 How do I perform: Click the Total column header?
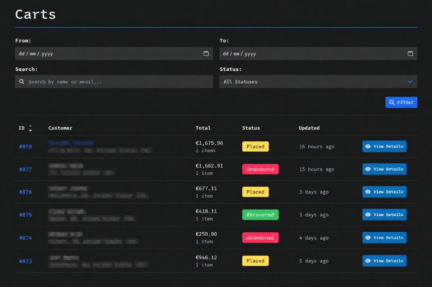(x=203, y=128)
